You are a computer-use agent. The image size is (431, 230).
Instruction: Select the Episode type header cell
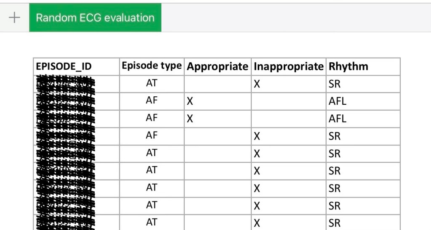point(152,66)
